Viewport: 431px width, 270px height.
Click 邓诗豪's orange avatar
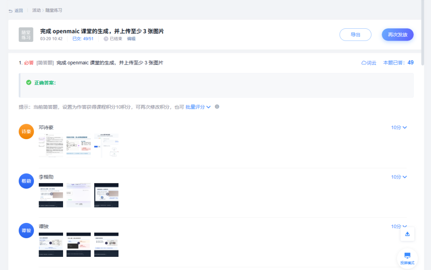26,132
